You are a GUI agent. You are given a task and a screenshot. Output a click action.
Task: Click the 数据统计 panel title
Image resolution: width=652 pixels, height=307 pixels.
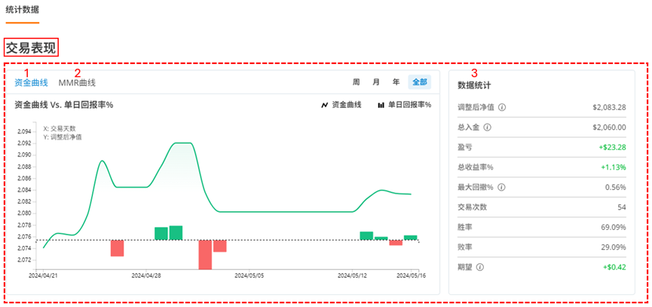click(475, 86)
